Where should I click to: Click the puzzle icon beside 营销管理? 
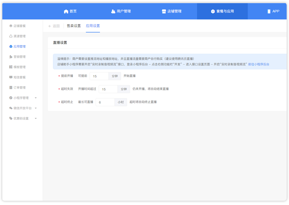pos(11,57)
